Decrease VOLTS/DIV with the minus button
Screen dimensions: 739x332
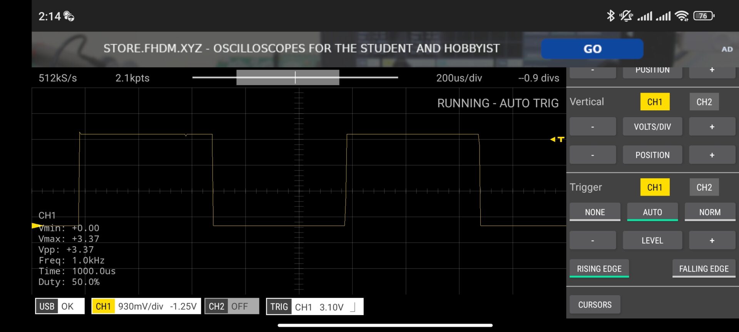coord(592,127)
